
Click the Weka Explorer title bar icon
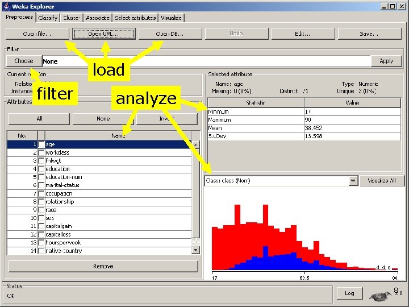point(7,6)
